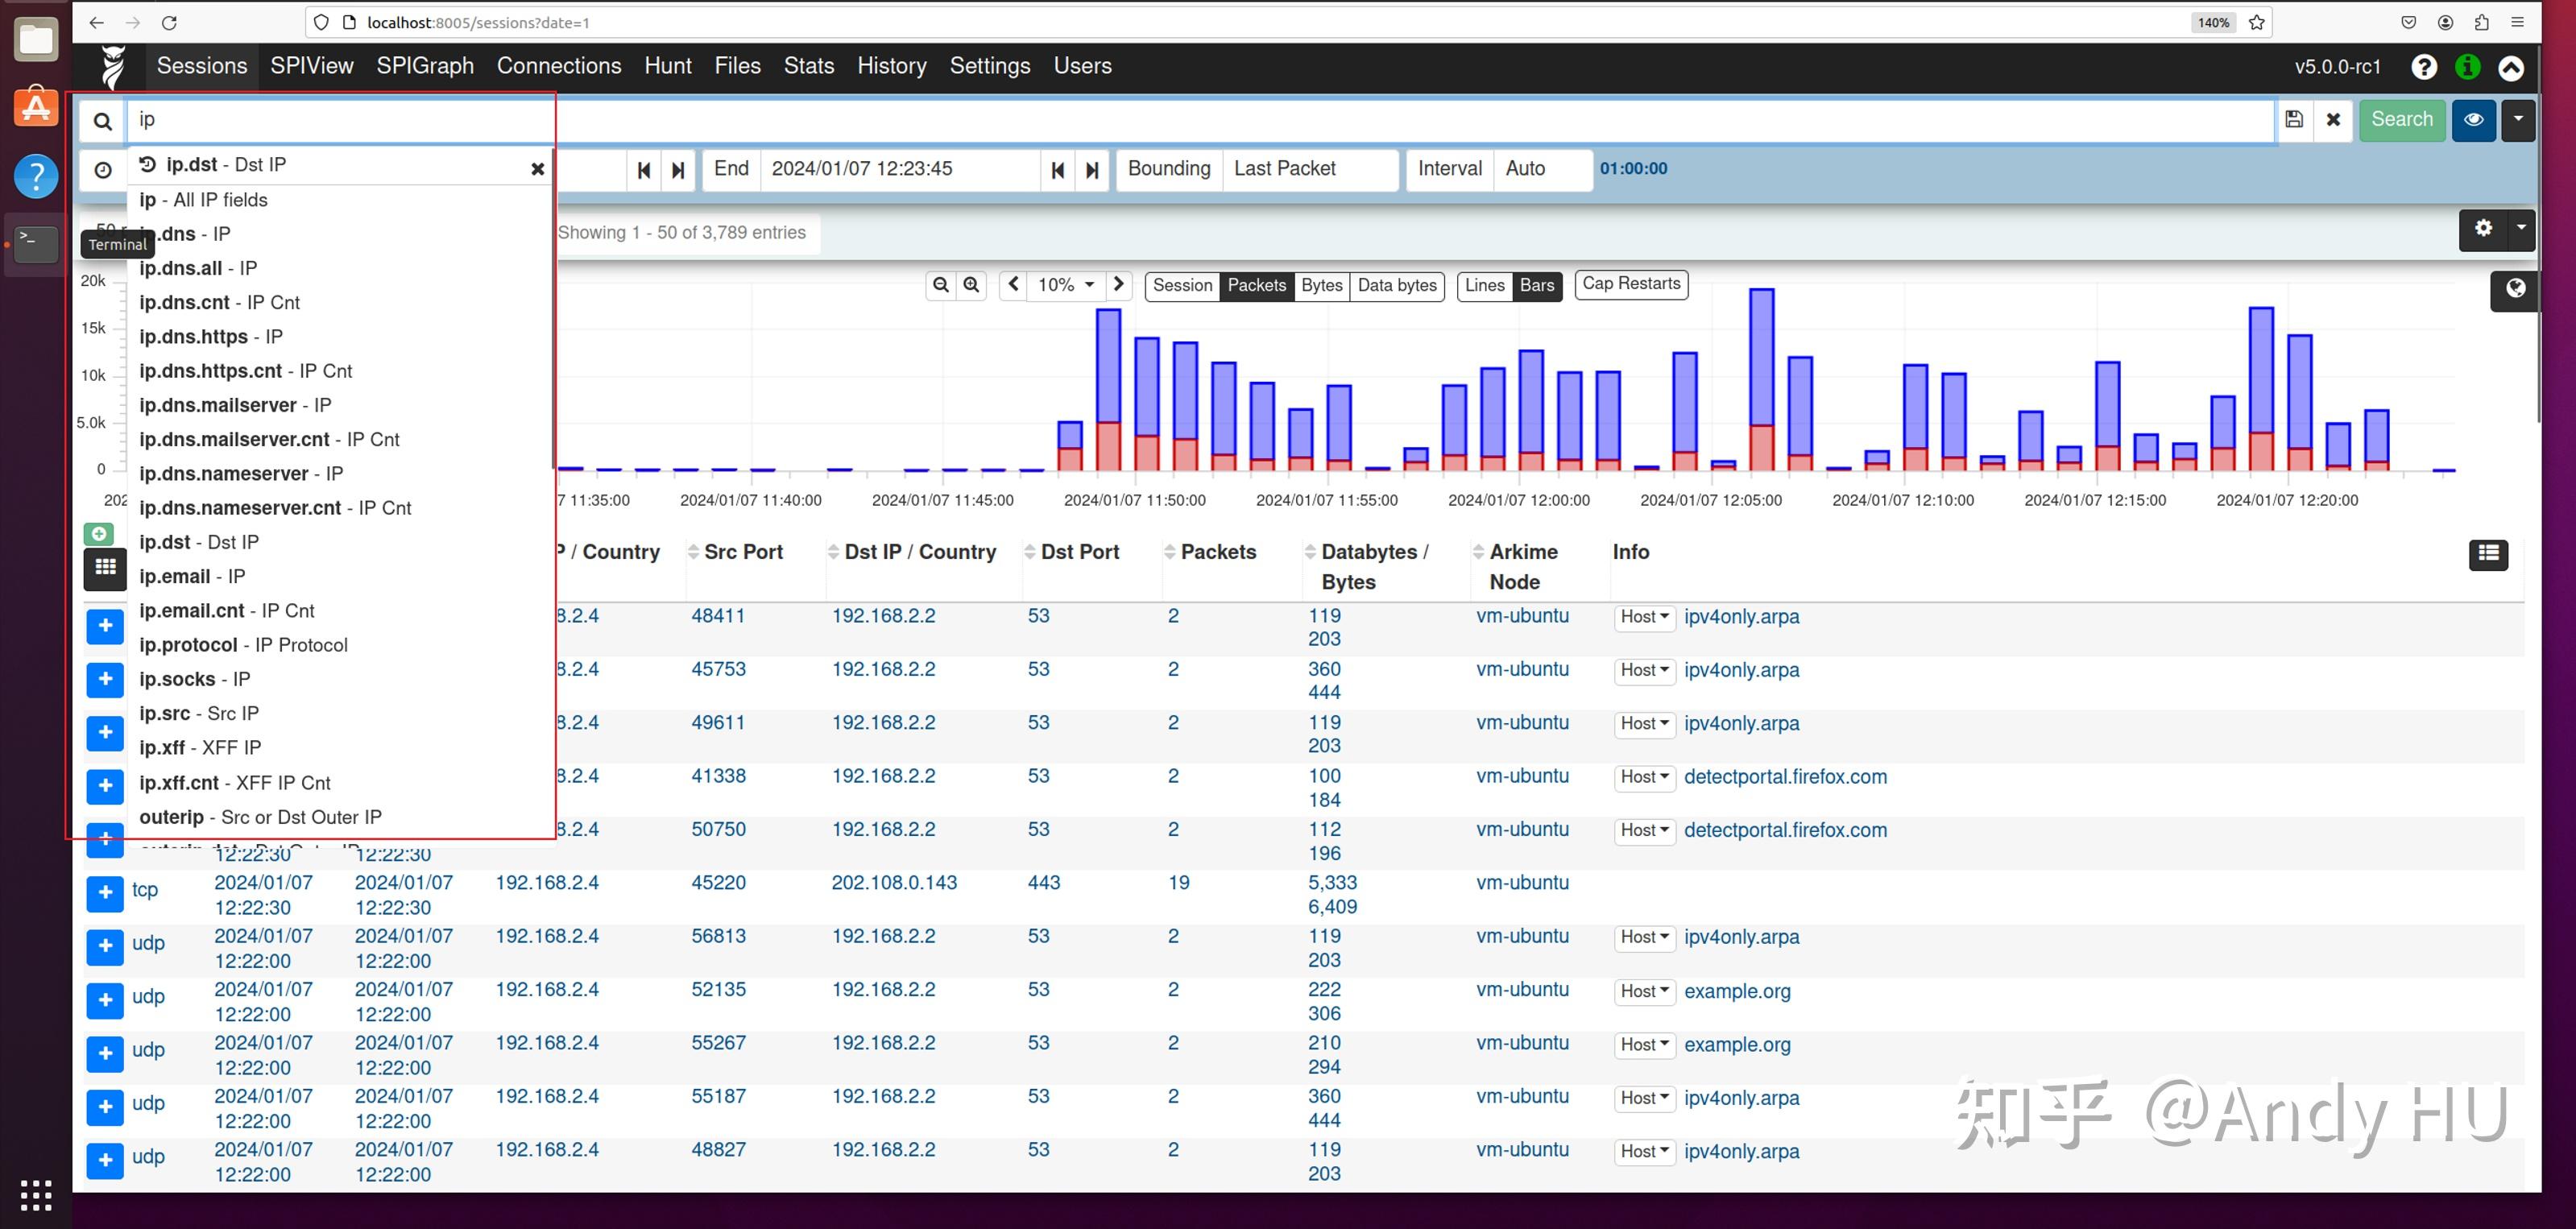Open the gear settings button above graph

coord(2483,229)
